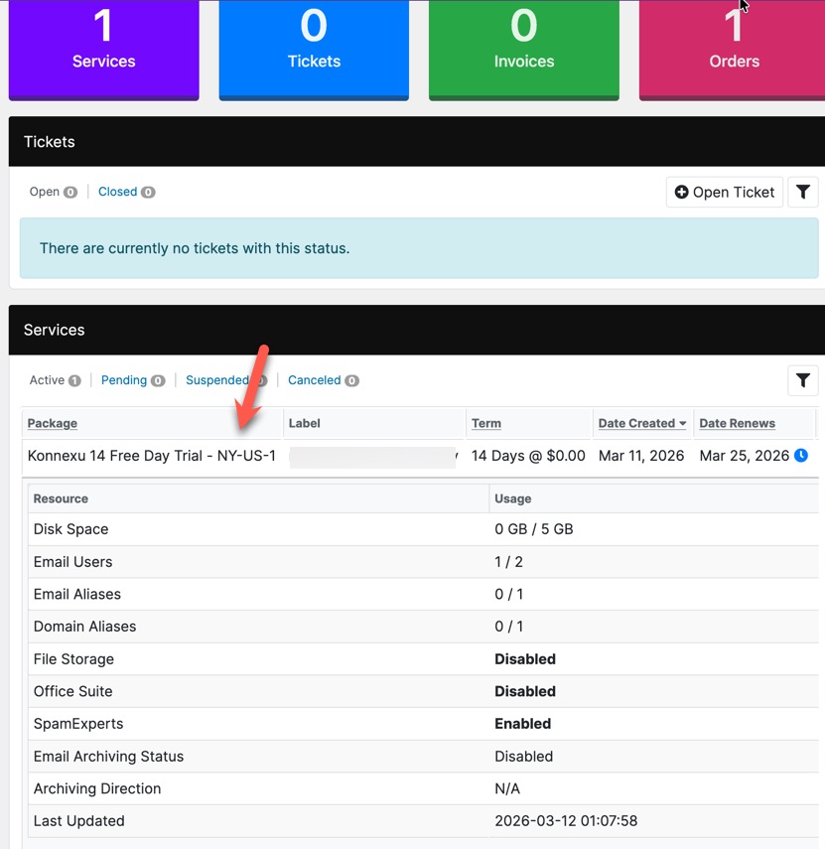The height and width of the screenshot is (849, 825).
Task: Click the purple Services summary card
Action: coord(103,50)
